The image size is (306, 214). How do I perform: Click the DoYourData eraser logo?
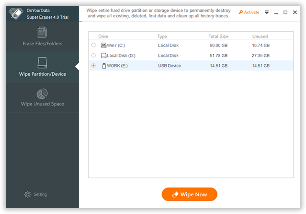coord(16,14)
